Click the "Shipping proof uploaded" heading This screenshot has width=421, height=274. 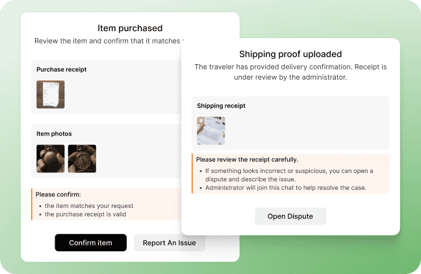290,54
